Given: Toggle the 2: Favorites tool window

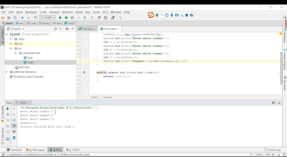Looking at the screenshot, I should 3,114.
